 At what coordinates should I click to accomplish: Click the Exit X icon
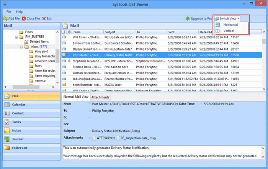44,18
